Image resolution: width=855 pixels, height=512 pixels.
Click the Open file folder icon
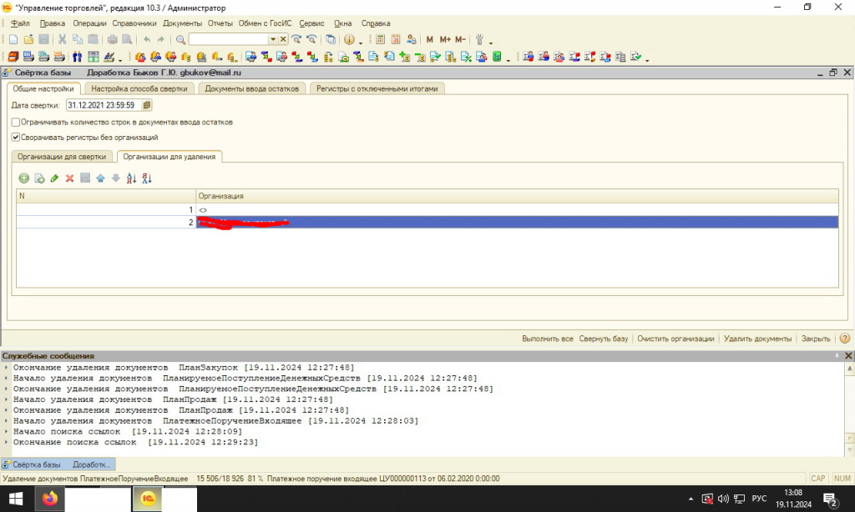(x=28, y=40)
